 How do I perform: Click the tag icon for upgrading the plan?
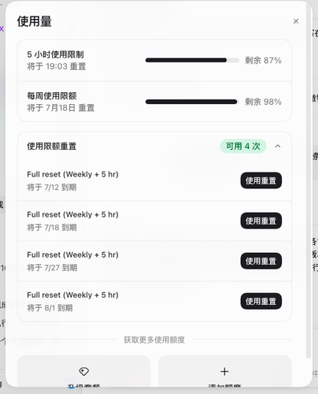(84, 371)
